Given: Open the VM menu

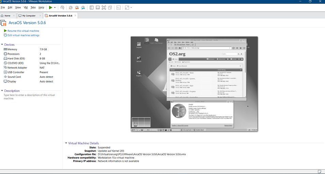Looking at the screenshot, I should (26, 7).
